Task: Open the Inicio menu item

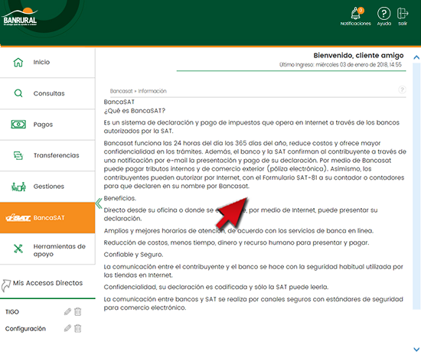Action: tap(47, 63)
